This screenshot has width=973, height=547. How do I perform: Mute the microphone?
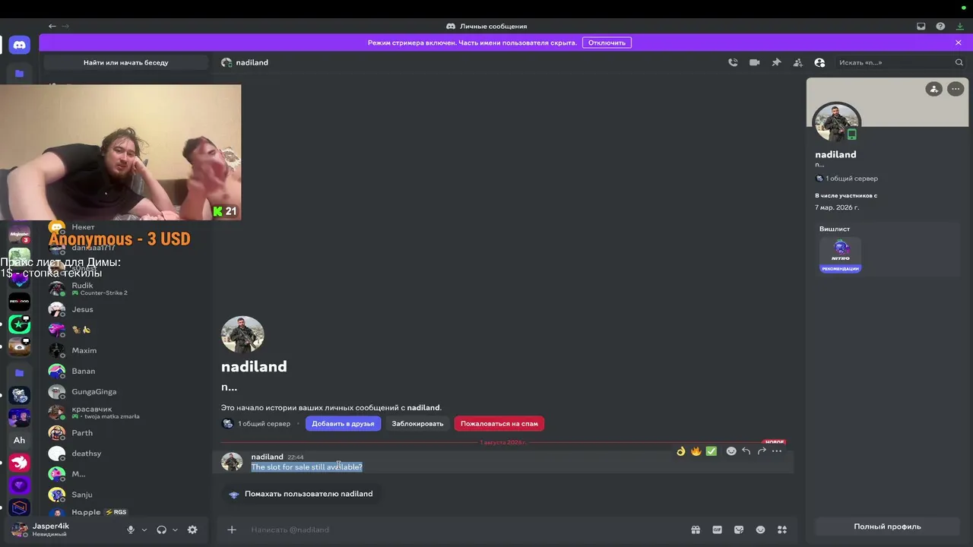tap(131, 530)
